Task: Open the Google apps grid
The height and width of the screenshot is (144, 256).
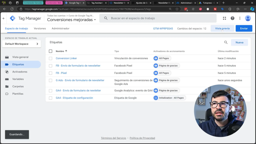Action: 224,18
